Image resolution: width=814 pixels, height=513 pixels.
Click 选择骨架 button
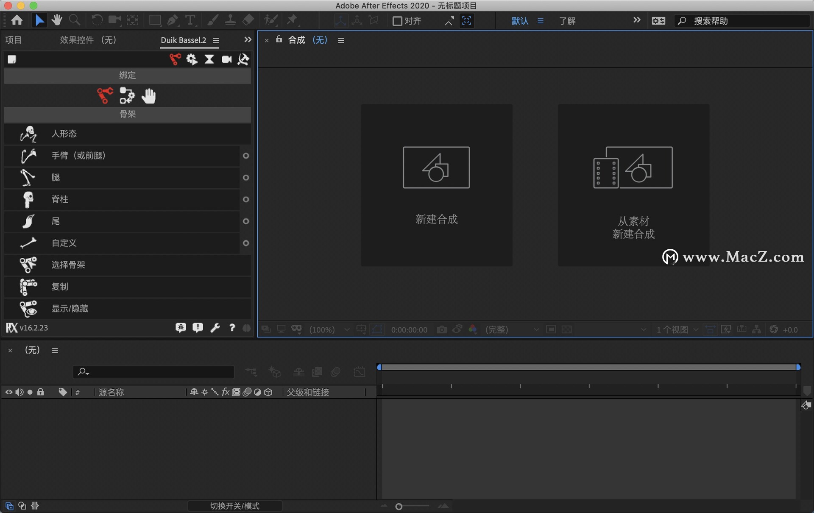pos(128,265)
